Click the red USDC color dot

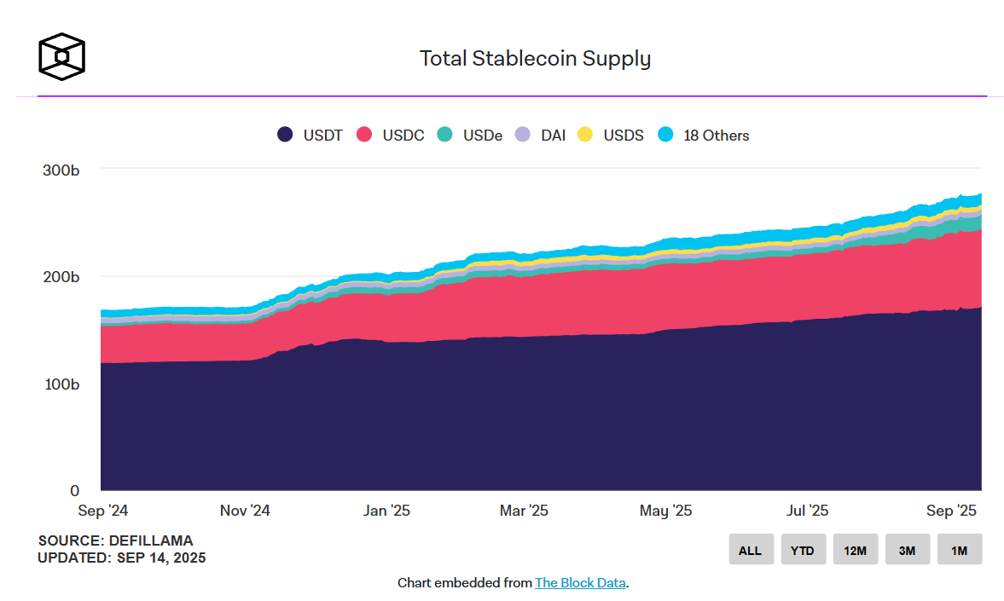point(364,135)
